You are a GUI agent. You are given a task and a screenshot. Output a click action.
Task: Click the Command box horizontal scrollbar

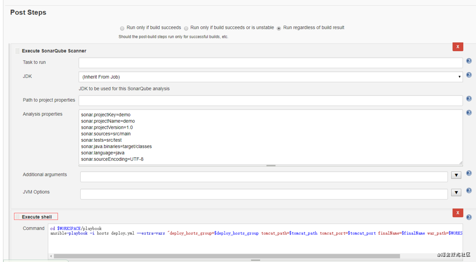tap(227, 256)
